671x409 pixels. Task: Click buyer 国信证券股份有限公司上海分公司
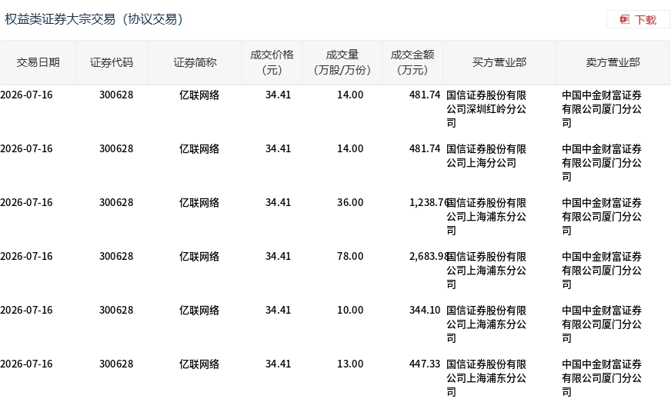486,156
